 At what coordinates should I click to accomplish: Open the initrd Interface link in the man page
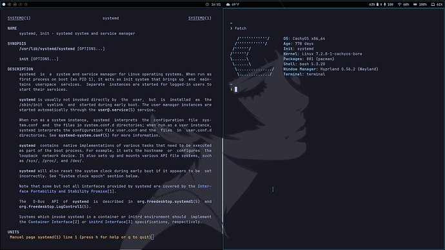click(107, 222)
